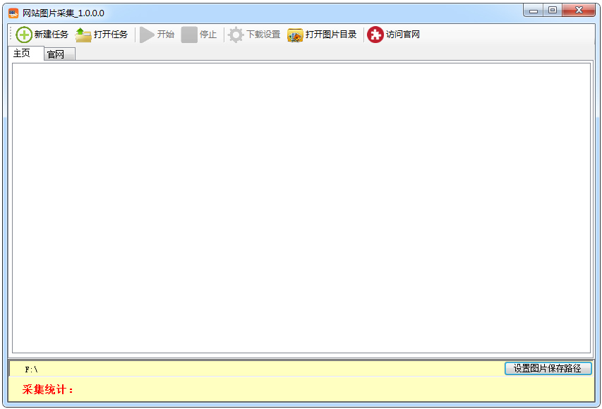Open the image directory via 打开图片目录 icon
The image size is (602, 409).
(x=295, y=34)
